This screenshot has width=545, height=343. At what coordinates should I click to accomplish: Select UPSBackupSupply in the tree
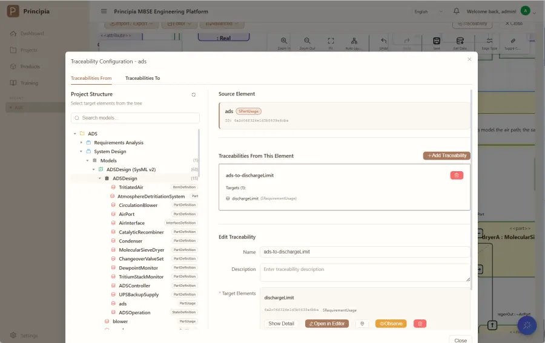point(139,295)
